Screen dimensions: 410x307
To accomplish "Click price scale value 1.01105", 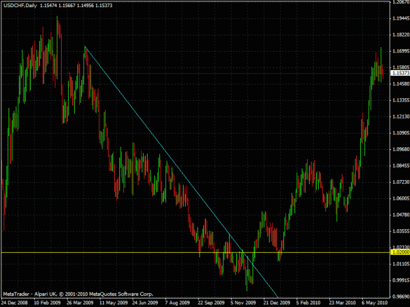I will [401, 264].
